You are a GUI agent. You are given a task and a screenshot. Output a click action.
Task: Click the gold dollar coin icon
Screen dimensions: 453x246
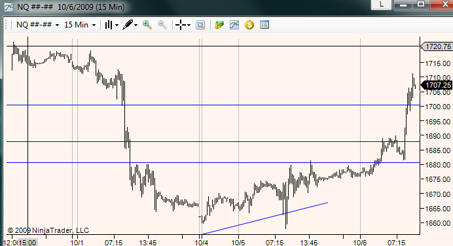pos(249,25)
